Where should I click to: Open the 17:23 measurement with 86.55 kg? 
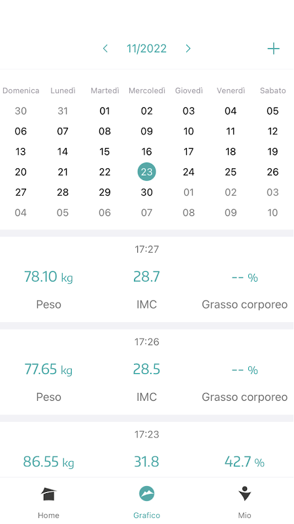click(146, 449)
